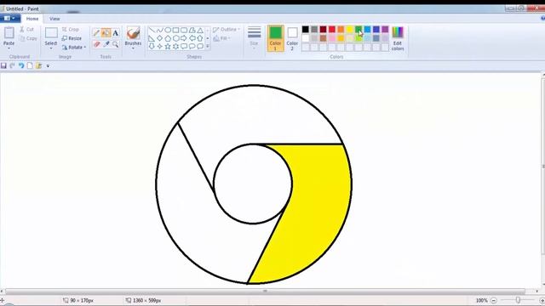The width and height of the screenshot is (545, 306).
Task: Activate the Color 1 button
Action: coord(275,38)
